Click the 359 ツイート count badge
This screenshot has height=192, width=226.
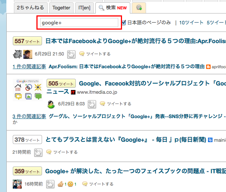pos(27,171)
